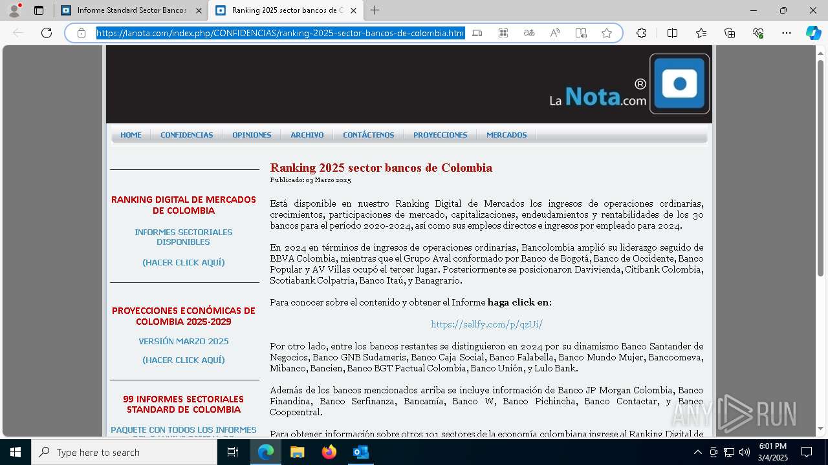Image resolution: width=828 pixels, height=465 pixels.
Task: Show hidden system tray icons
Action: (697, 452)
